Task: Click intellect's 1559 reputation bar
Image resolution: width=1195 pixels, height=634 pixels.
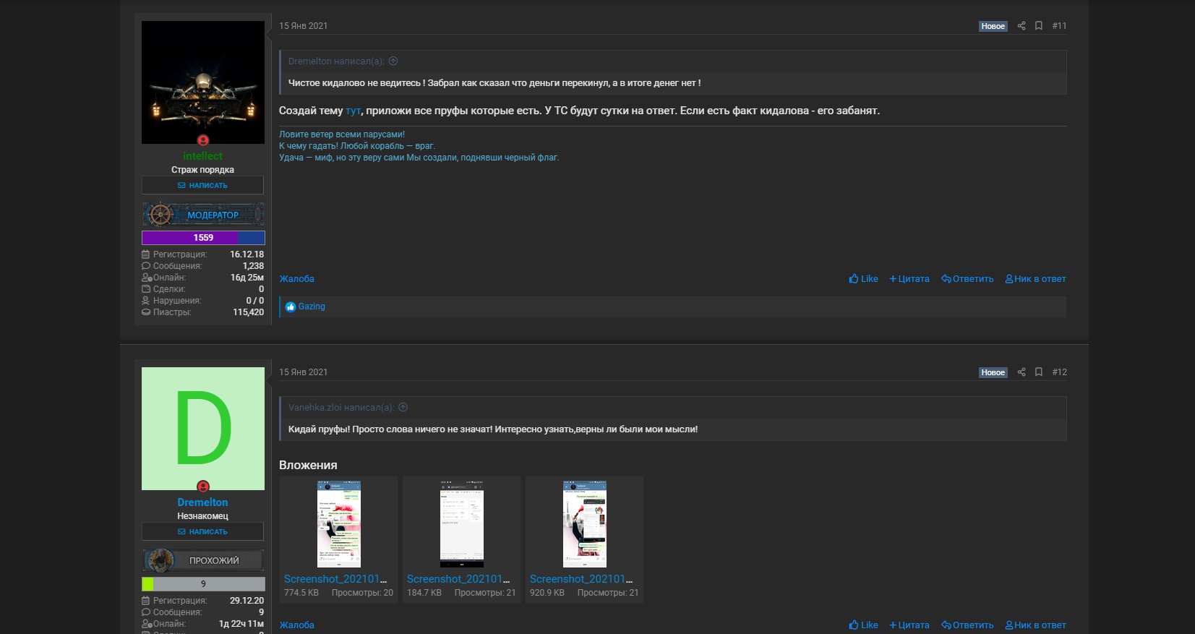Action: coord(203,238)
